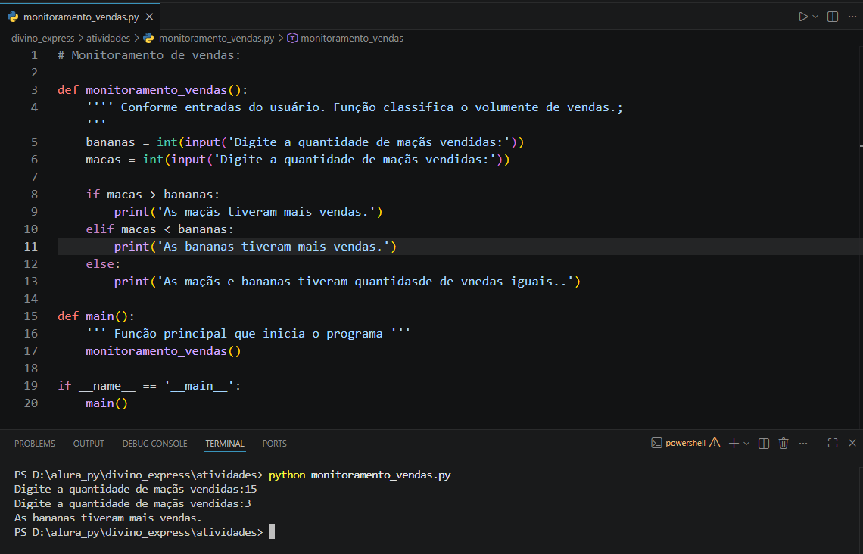Switch to DEBUG CONSOLE tab

coord(154,444)
